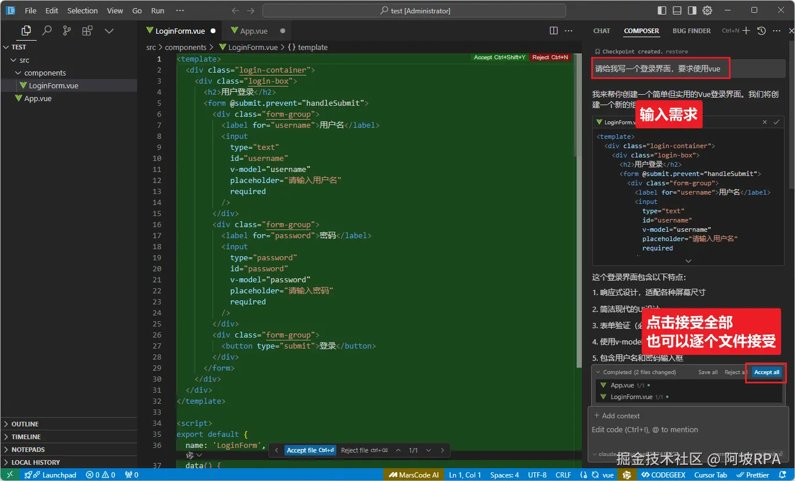Expand the TIMELINE section
795x481 pixels.
pyautogui.click(x=26, y=437)
